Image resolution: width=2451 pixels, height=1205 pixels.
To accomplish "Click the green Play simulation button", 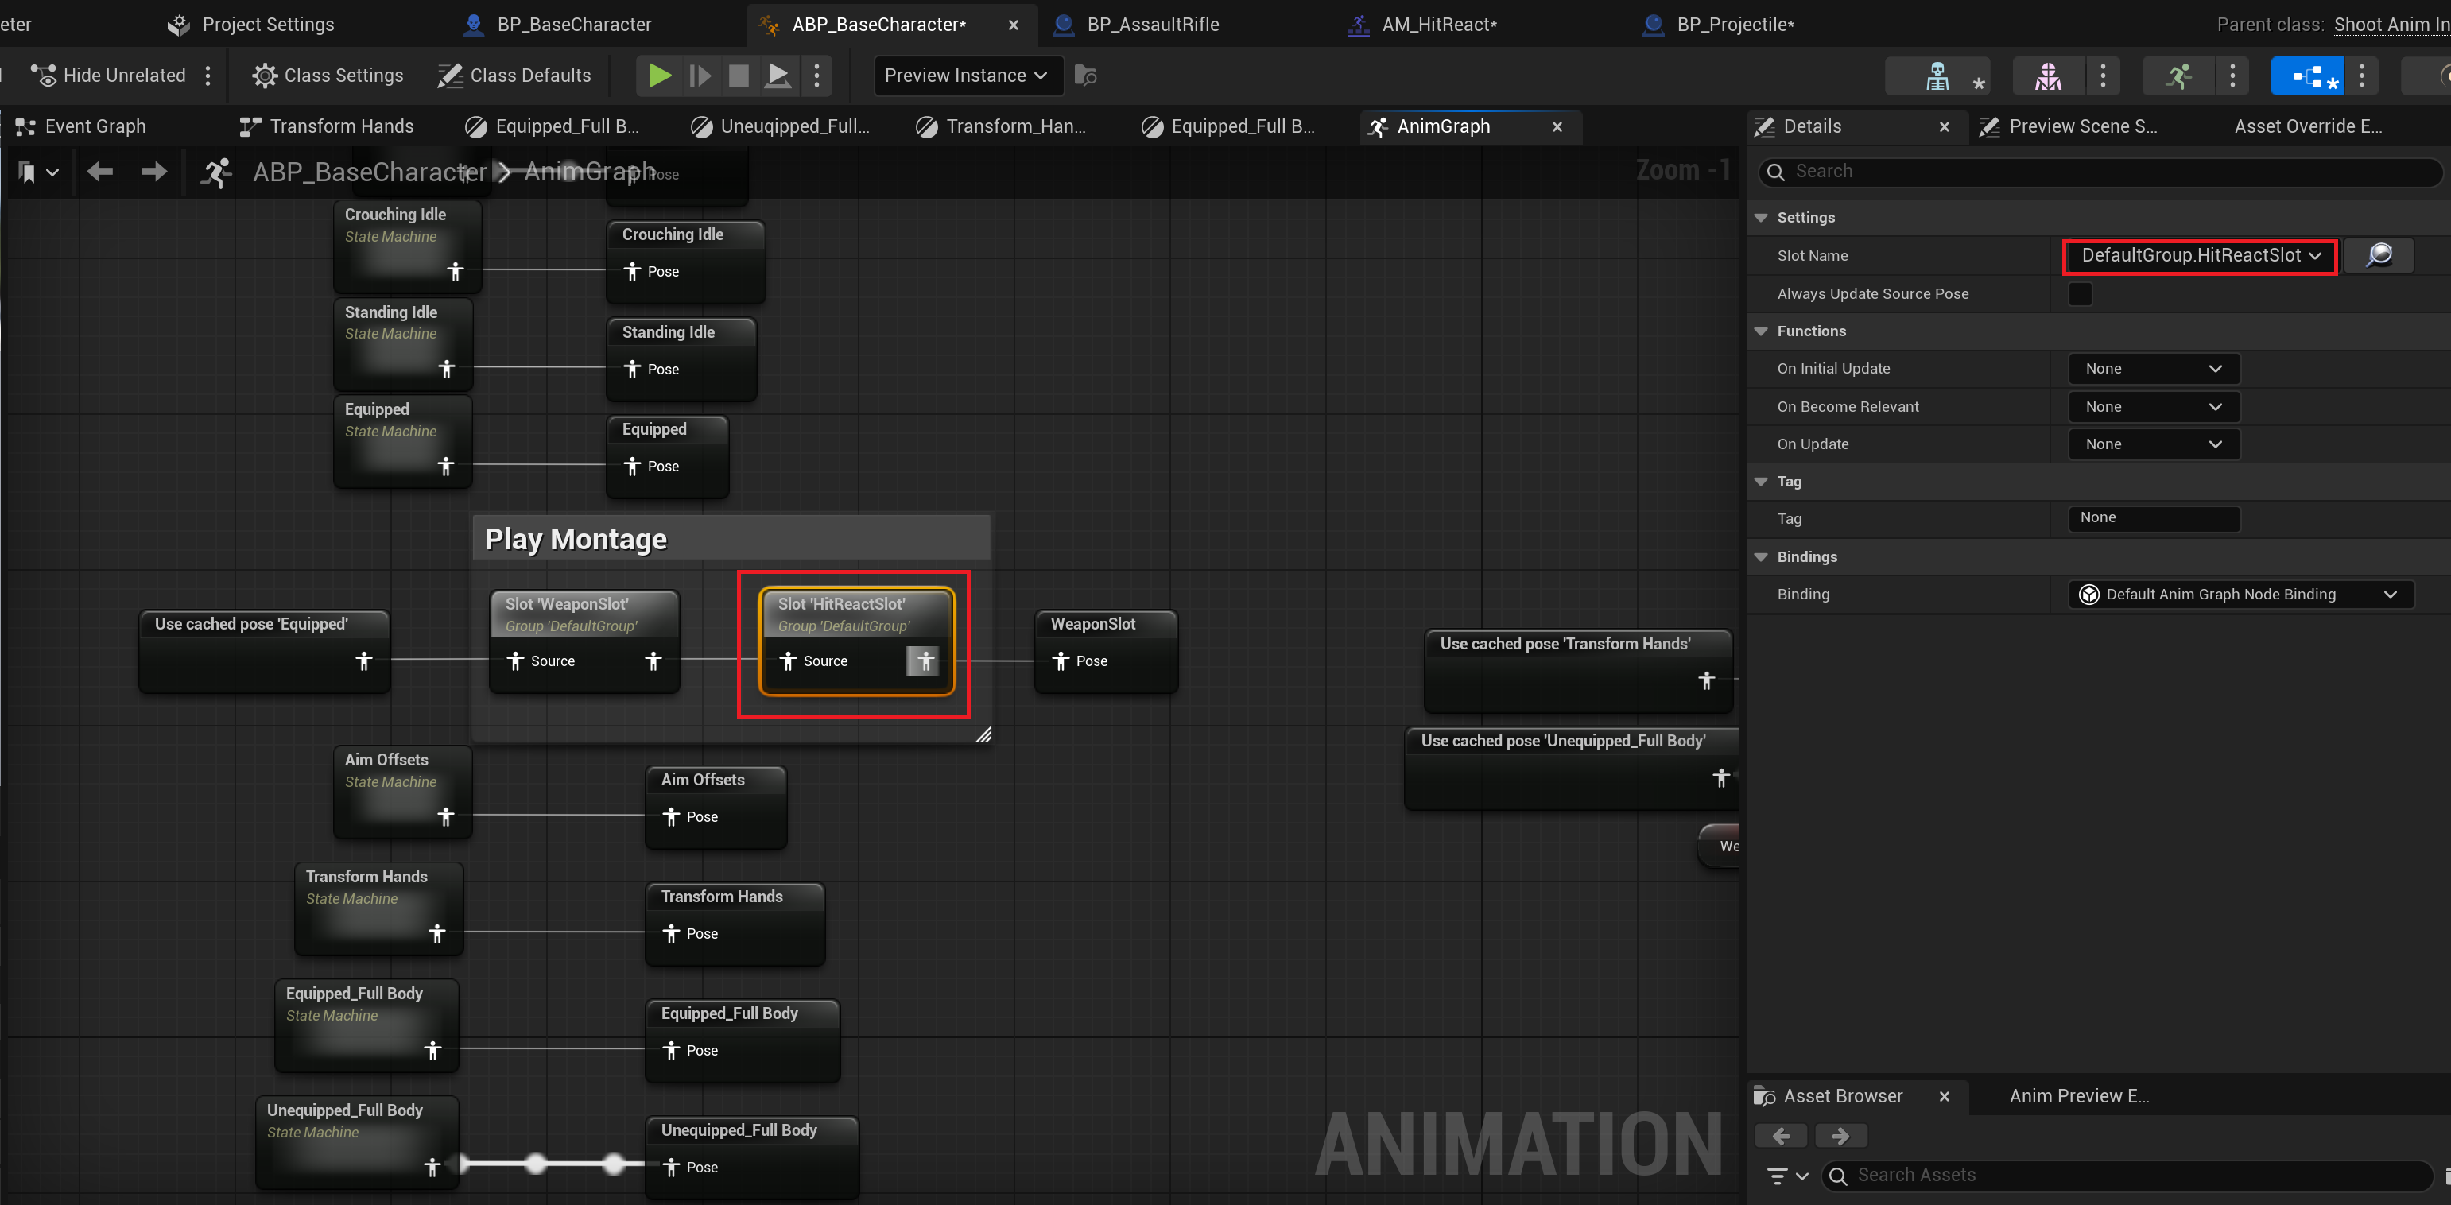I will pos(659,76).
